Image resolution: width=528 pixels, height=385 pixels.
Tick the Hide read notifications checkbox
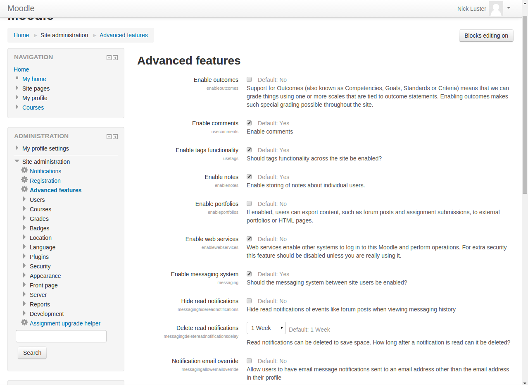click(249, 301)
